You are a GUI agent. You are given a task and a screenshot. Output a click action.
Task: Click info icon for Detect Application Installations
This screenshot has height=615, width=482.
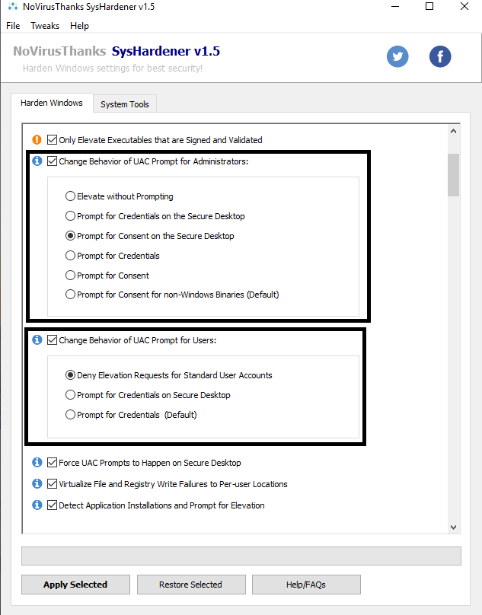[37, 505]
